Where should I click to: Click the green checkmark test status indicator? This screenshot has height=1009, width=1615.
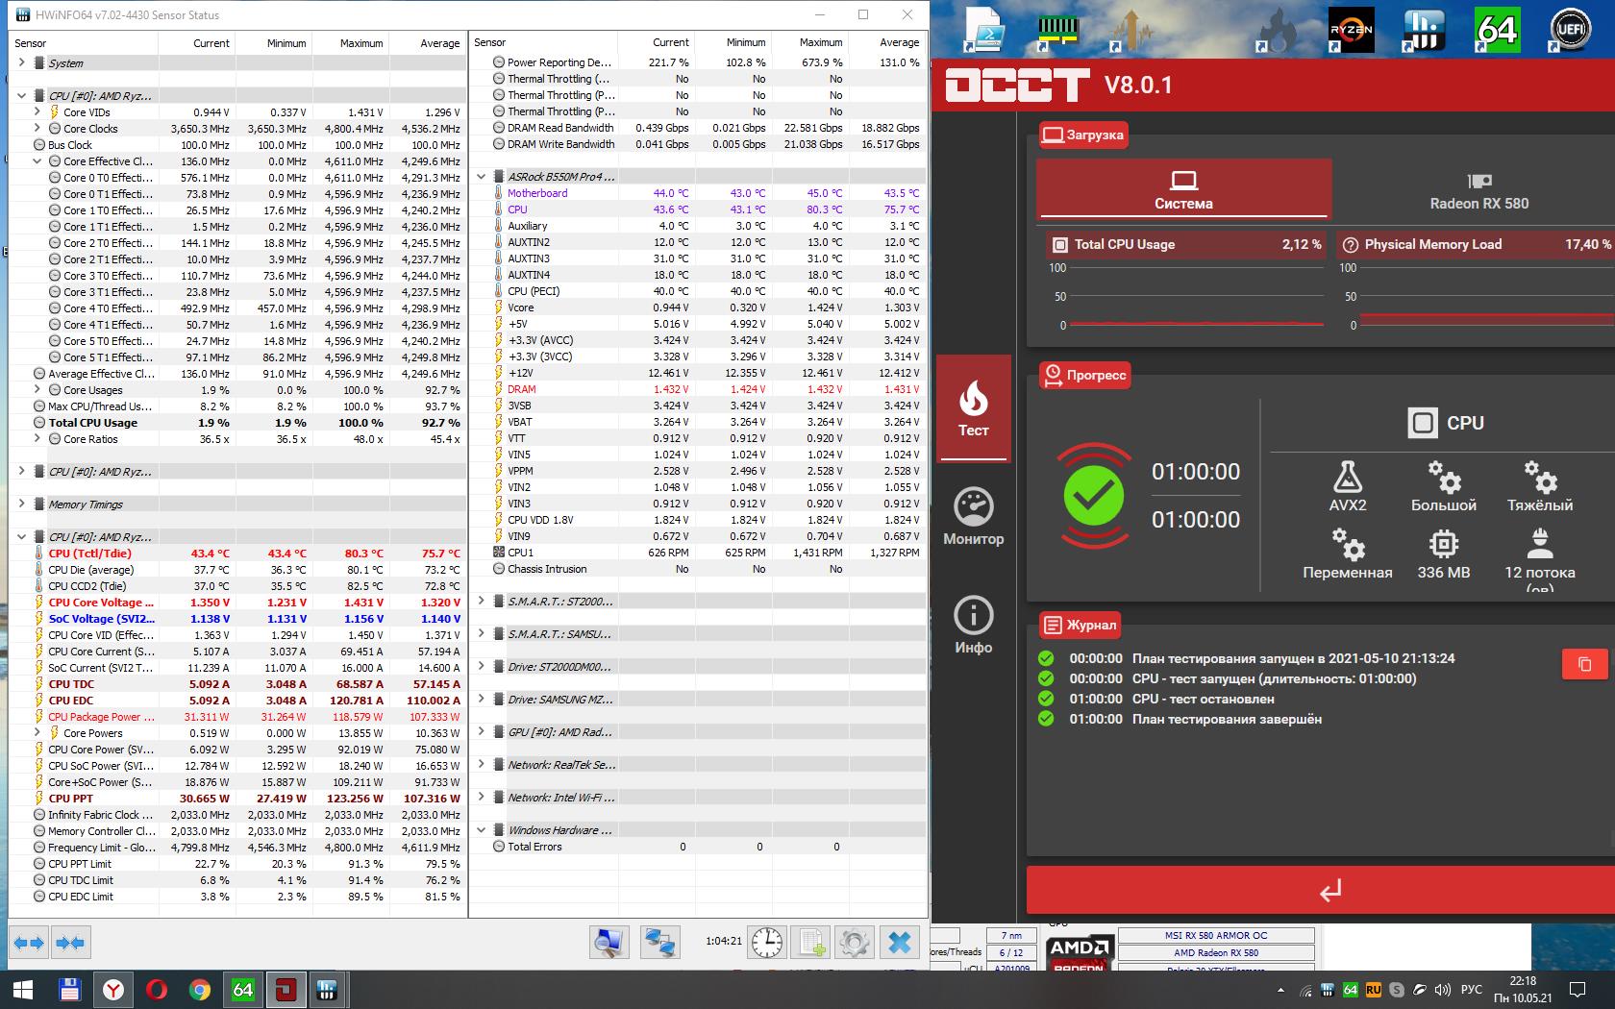point(1093,496)
